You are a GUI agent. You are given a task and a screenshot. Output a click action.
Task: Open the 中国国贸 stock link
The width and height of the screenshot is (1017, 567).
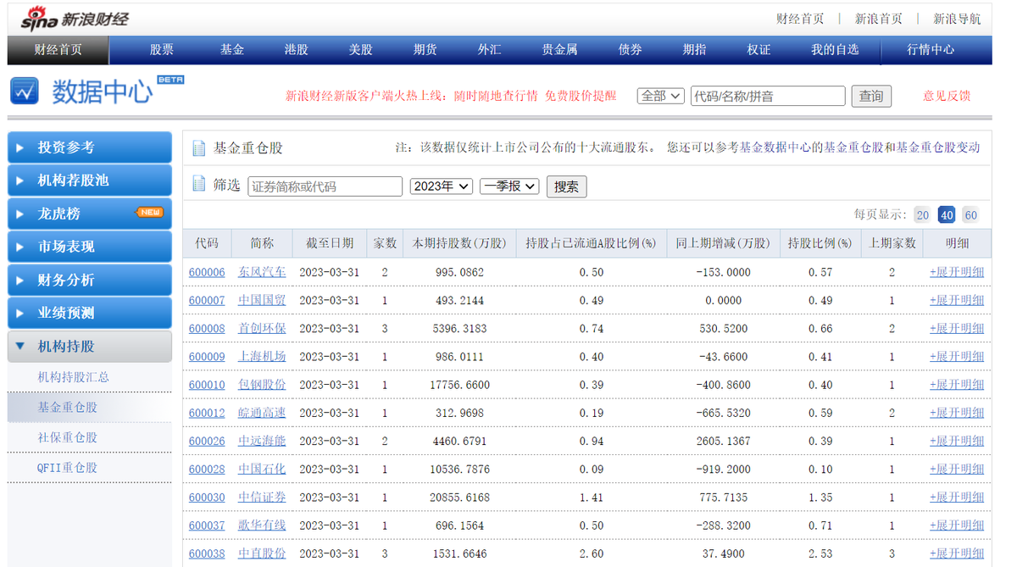click(x=262, y=300)
